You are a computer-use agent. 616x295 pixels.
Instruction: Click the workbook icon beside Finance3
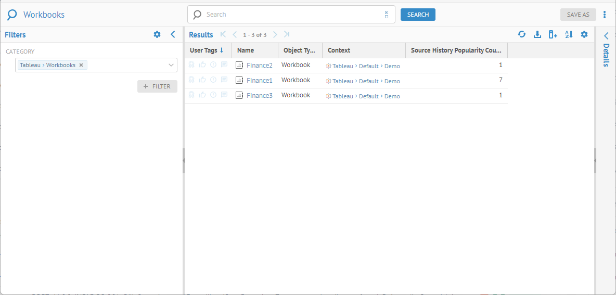tap(239, 95)
